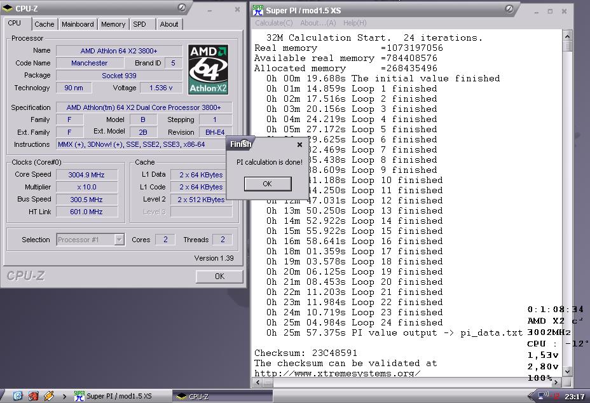This screenshot has height=403, width=590.
Task: Click the Version 1.39 label
Action: point(214,258)
